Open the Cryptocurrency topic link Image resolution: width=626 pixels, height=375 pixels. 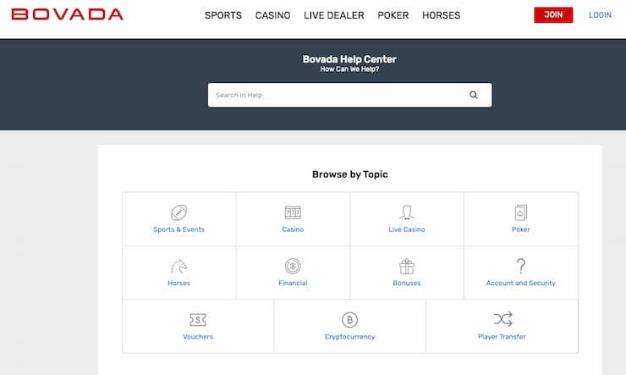tap(349, 337)
